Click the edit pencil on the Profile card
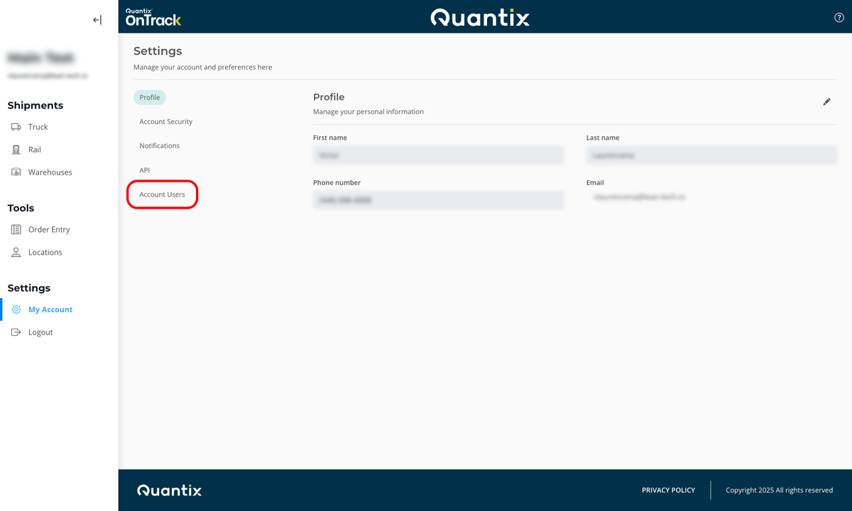The height and width of the screenshot is (511, 852). (826, 101)
